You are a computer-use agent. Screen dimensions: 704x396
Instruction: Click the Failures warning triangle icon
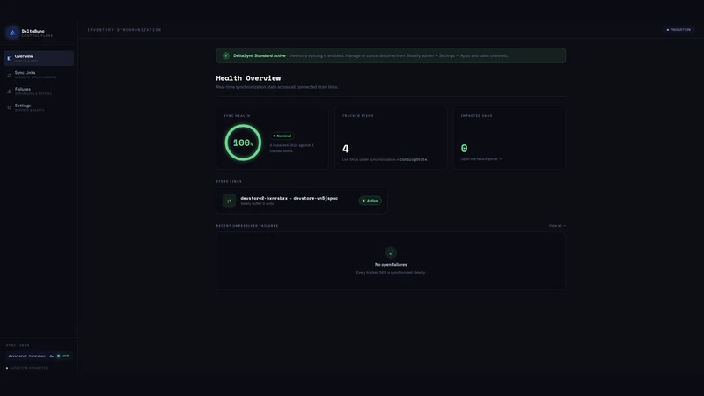9,92
